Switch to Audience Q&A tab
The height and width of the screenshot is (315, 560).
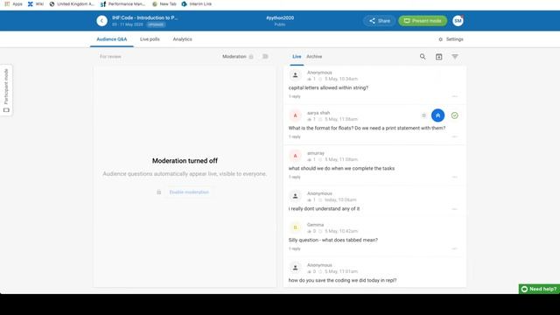click(112, 39)
